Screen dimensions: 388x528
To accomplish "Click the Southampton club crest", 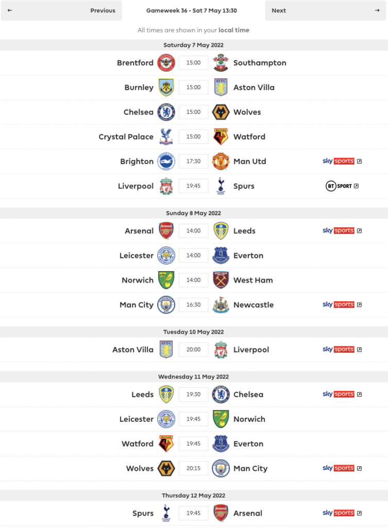I will (221, 62).
